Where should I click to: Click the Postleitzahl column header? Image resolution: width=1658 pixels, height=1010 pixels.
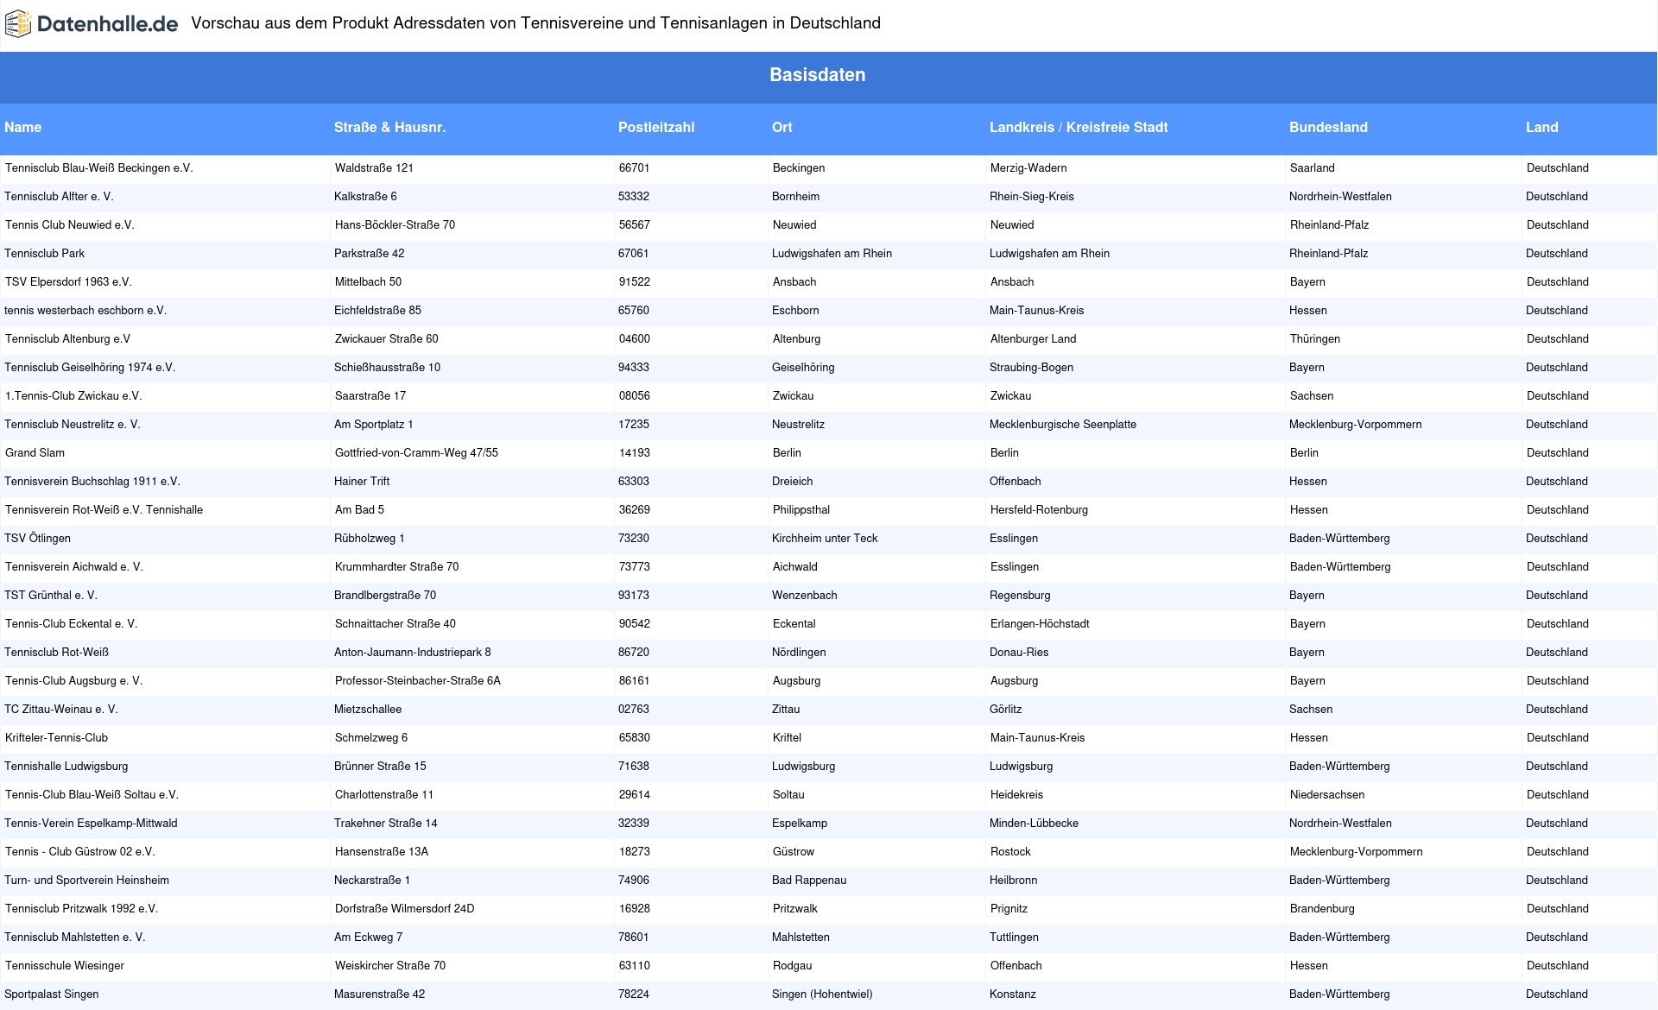(x=656, y=127)
